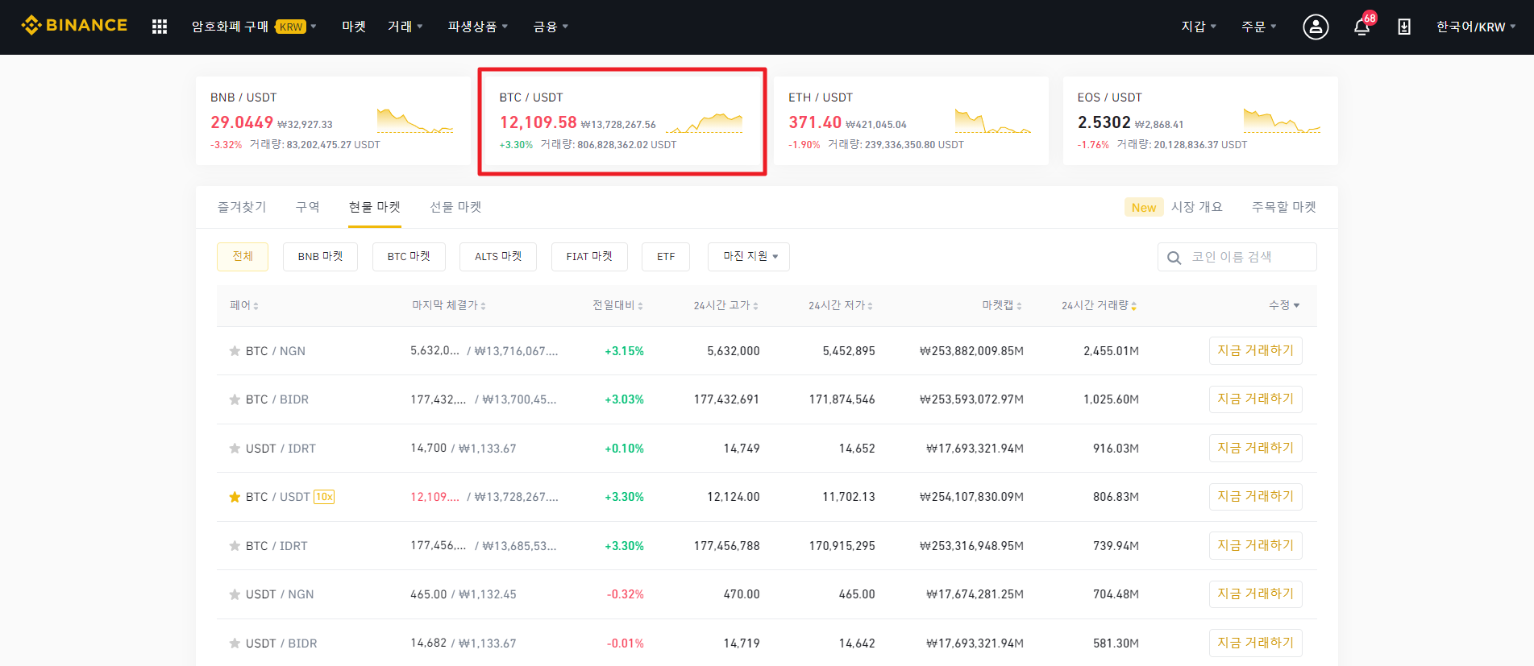The width and height of the screenshot is (1534, 666).
Task: Expand the 마진 지원 dropdown filter
Action: (749, 257)
